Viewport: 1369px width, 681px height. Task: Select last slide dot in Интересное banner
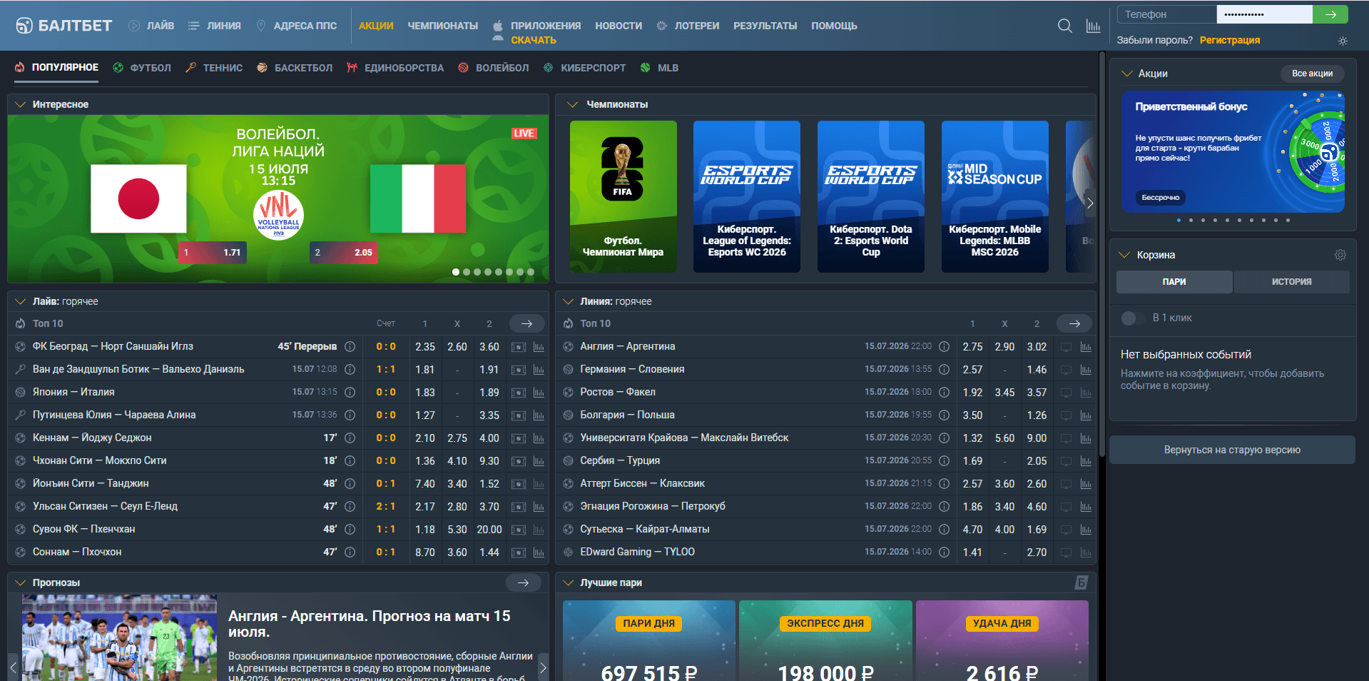530,272
